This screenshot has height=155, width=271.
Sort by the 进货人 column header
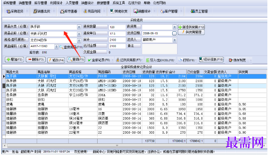click(x=227, y=72)
